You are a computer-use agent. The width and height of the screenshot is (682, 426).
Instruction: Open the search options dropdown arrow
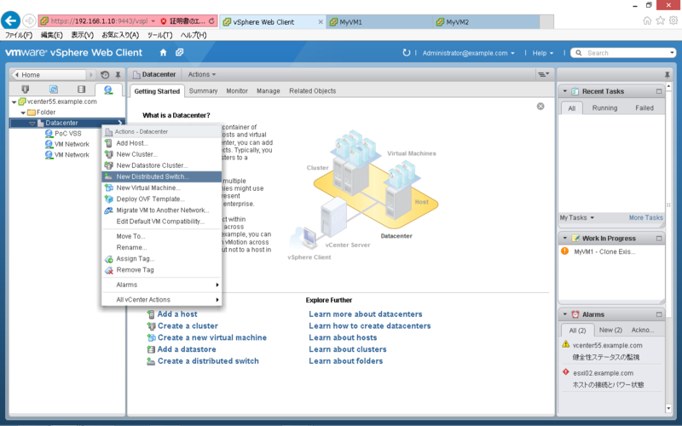click(x=672, y=53)
